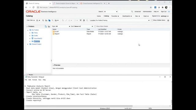196x110 pixels.
Task: Click the magnifier icon beside the header search box
Action: 132,12
